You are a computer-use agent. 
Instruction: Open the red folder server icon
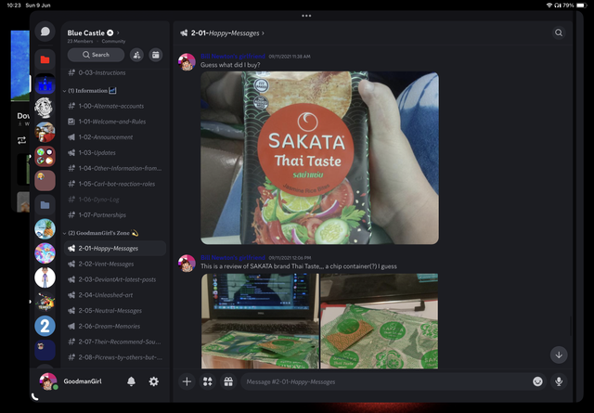pyautogui.click(x=45, y=59)
